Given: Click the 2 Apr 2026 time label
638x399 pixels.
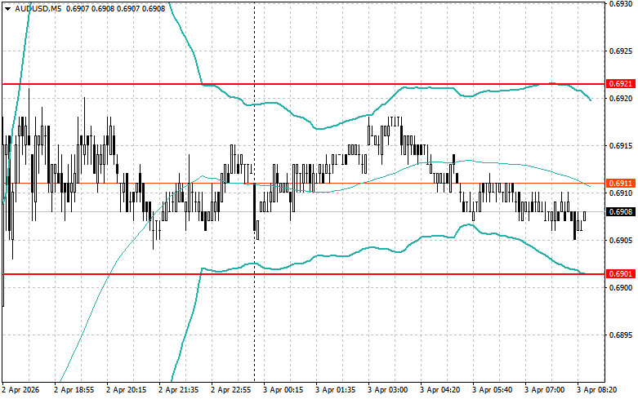Looking at the screenshot, I should pyautogui.click(x=20, y=390).
